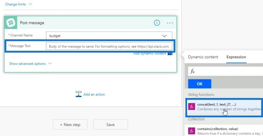Click the Add dynamic content link
Viewport: 263px width, 136px height.
(x=150, y=53)
